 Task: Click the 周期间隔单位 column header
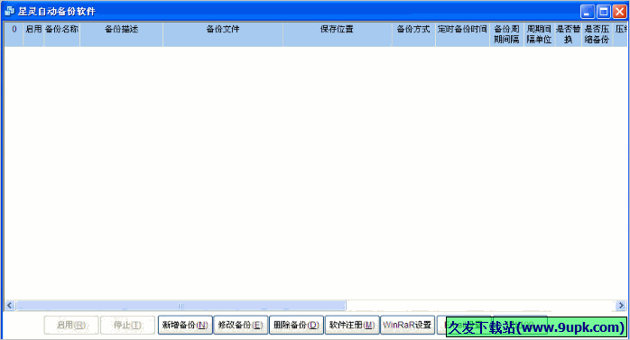coord(539,34)
